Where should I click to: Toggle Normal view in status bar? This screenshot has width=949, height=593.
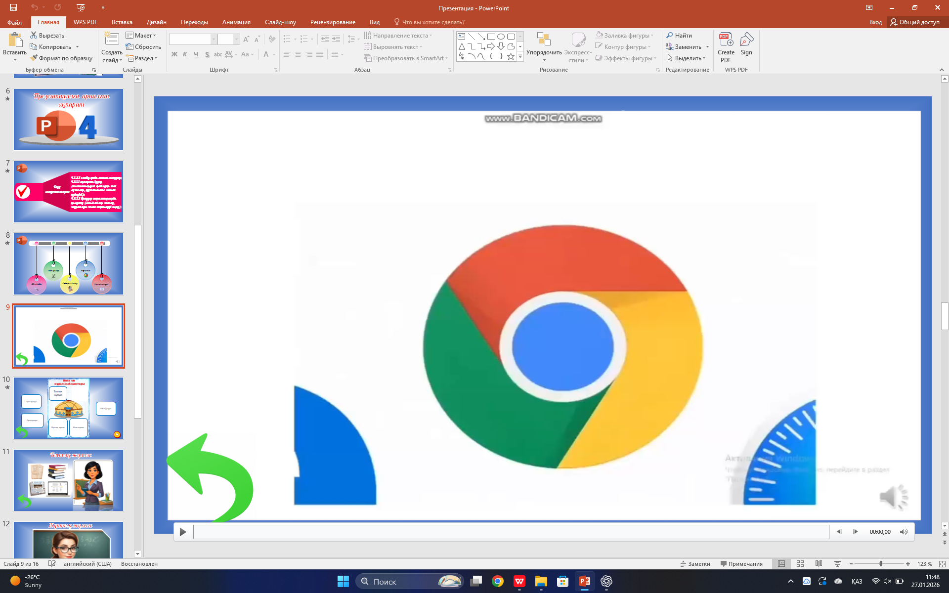[x=781, y=564]
